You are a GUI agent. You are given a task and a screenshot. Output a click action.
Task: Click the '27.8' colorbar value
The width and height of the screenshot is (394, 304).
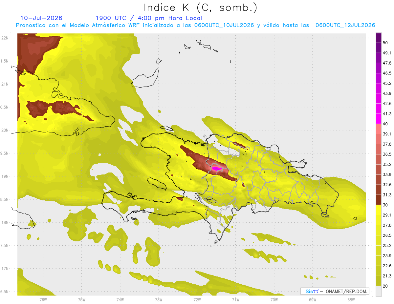point(387,225)
